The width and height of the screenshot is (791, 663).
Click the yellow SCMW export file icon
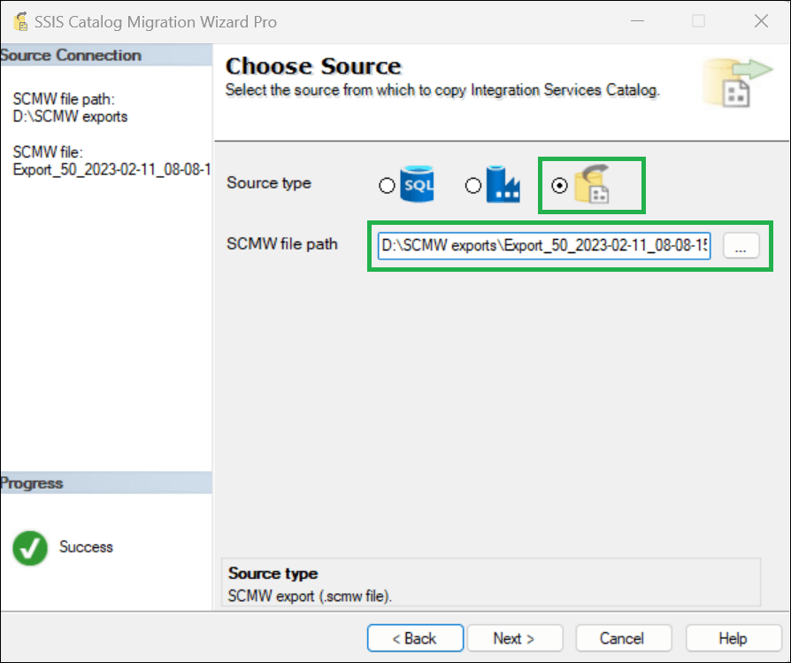click(592, 184)
